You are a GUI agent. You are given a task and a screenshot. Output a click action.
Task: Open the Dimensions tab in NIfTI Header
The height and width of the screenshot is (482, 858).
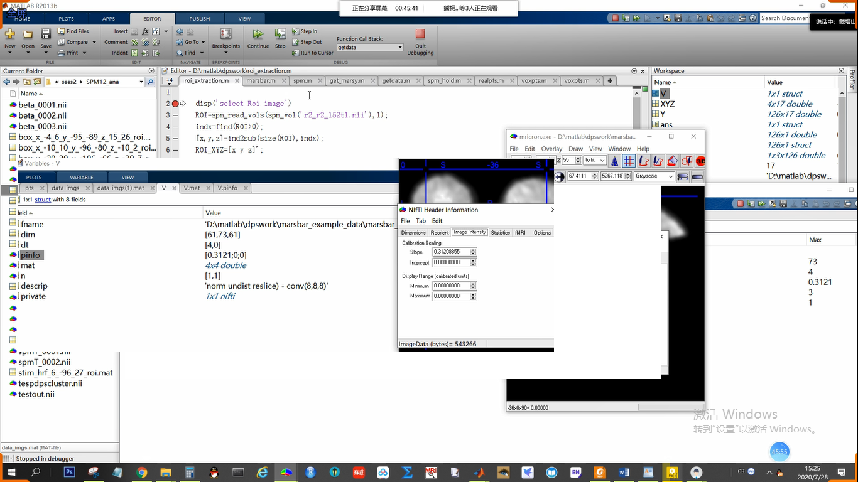413,232
